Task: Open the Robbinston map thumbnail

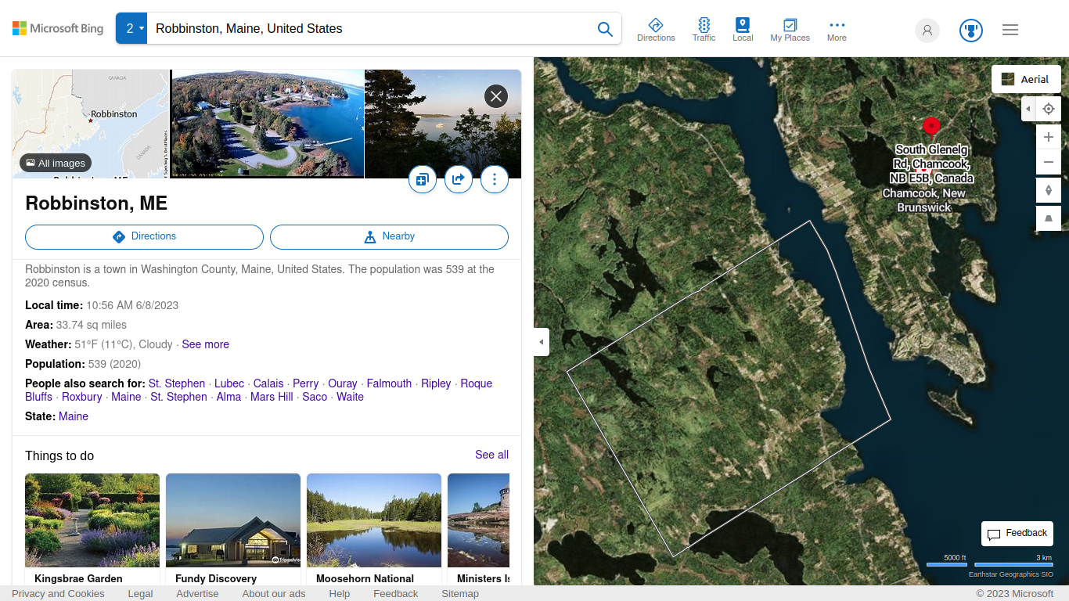Action: (x=91, y=124)
